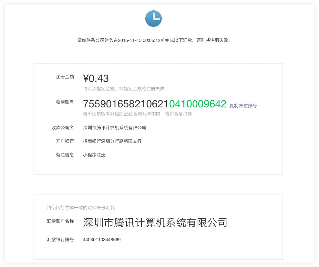Viewport: 319px width, 267px height.
Task: Click the hint about 25位收款账号不同
Action: [138, 114]
